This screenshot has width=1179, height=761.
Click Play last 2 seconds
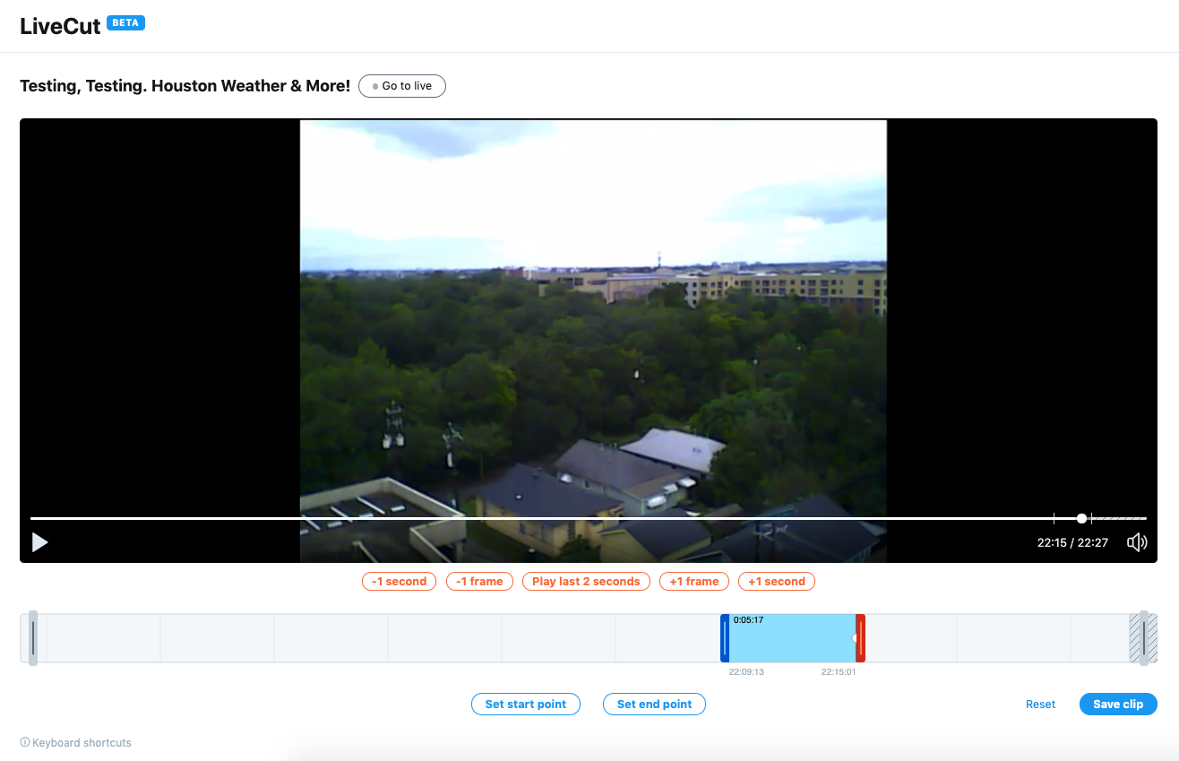pos(586,582)
